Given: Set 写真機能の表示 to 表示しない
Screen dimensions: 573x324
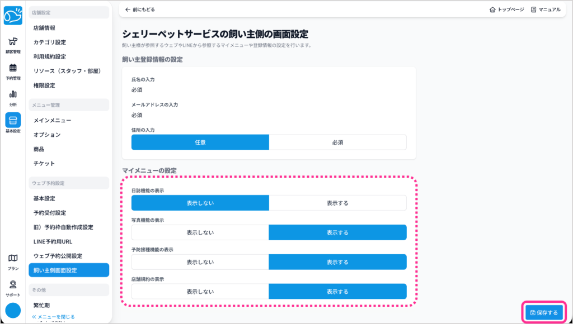Looking at the screenshot, I should [x=200, y=232].
